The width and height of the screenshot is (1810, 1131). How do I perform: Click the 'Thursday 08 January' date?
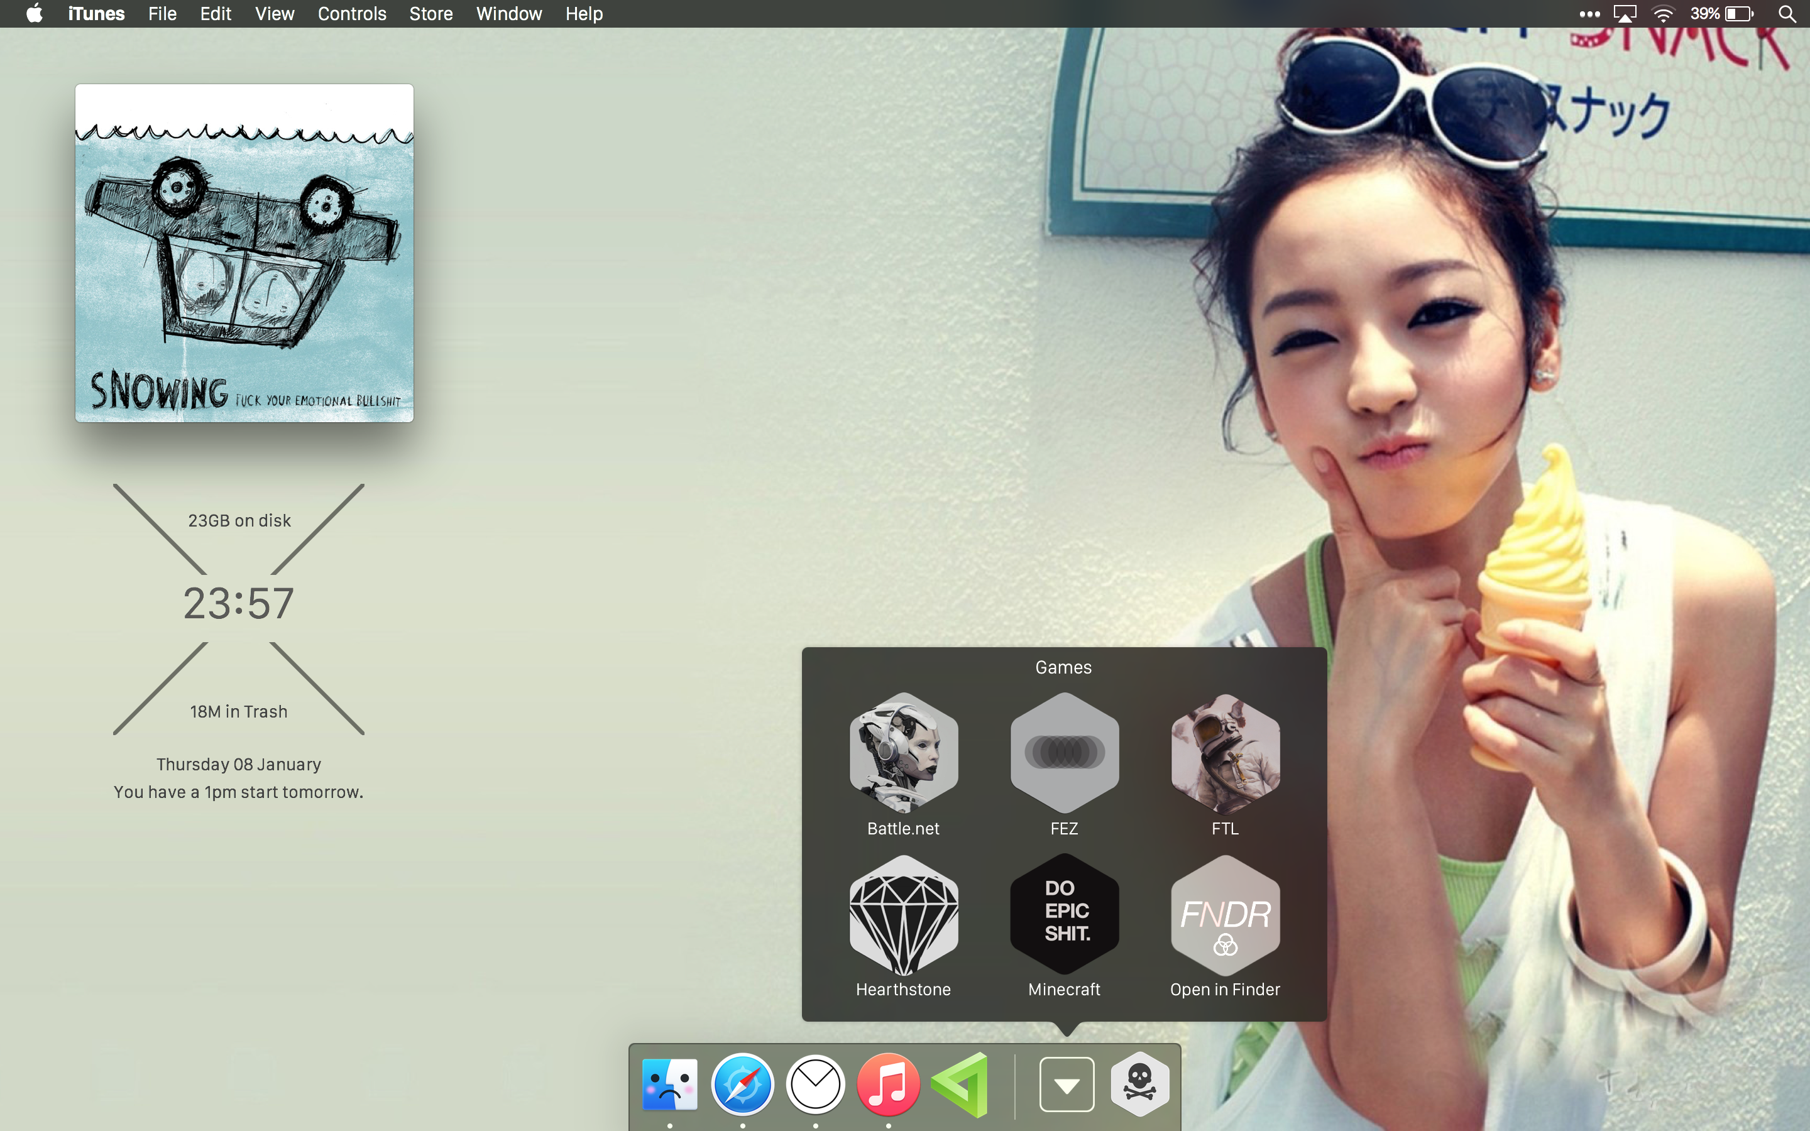(239, 765)
